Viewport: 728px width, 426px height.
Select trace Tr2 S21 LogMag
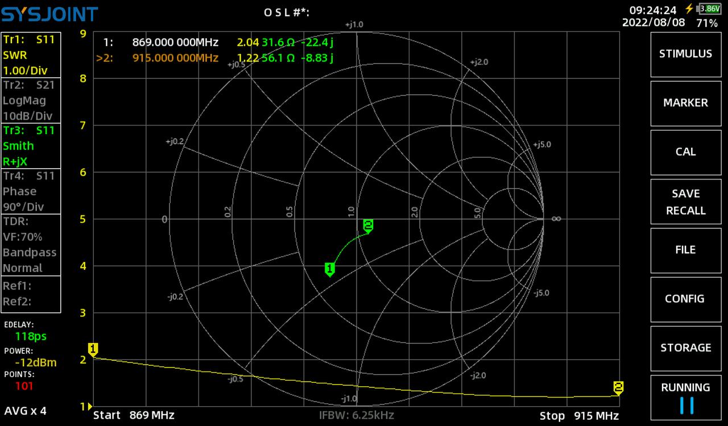[x=31, y=101]
